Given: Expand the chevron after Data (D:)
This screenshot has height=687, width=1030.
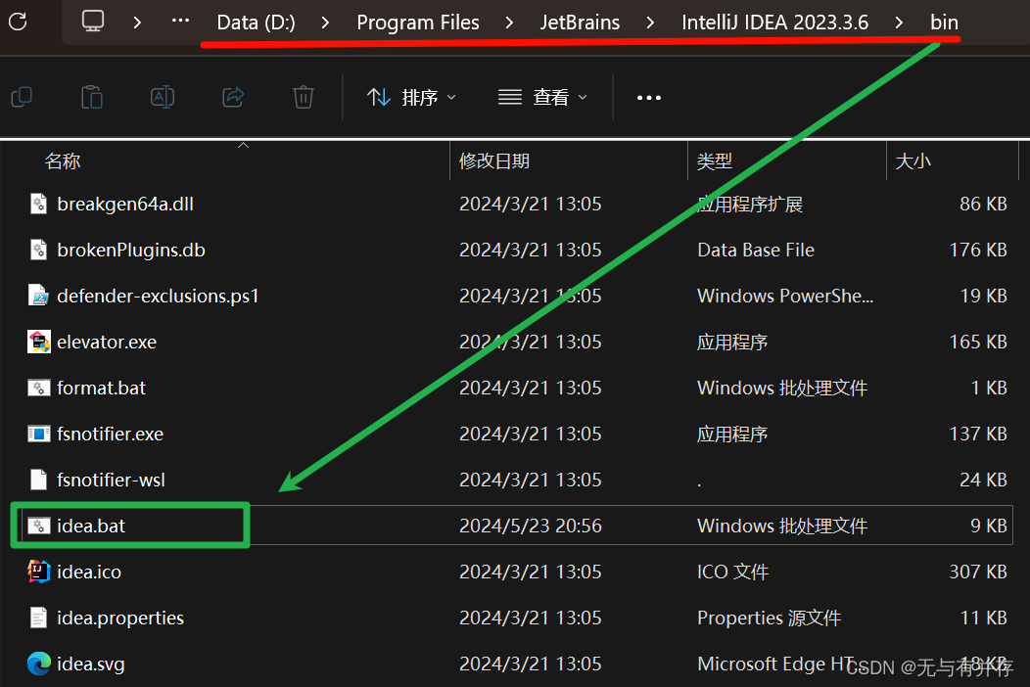Looking at the screenshot, I should pos(325,23).
